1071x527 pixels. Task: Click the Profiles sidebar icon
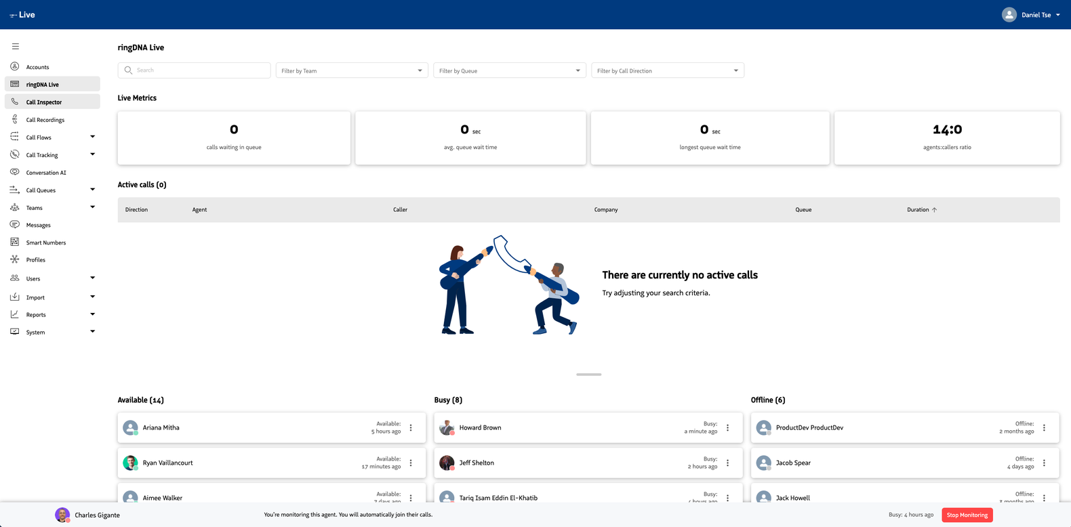(15, 259)
